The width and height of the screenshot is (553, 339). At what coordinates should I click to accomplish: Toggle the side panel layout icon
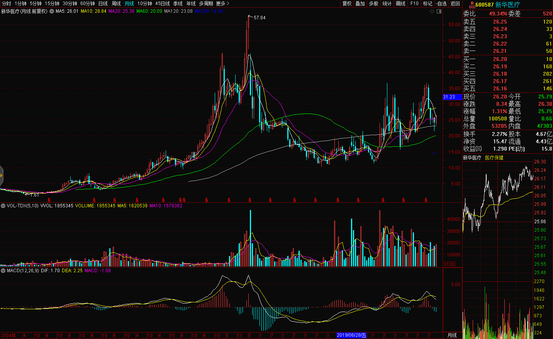coord(439,12)
